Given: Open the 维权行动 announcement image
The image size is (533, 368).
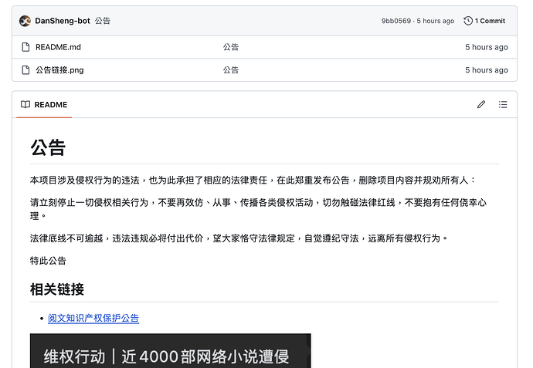Looking at the screenshot, I should click(x=170, y=351).
